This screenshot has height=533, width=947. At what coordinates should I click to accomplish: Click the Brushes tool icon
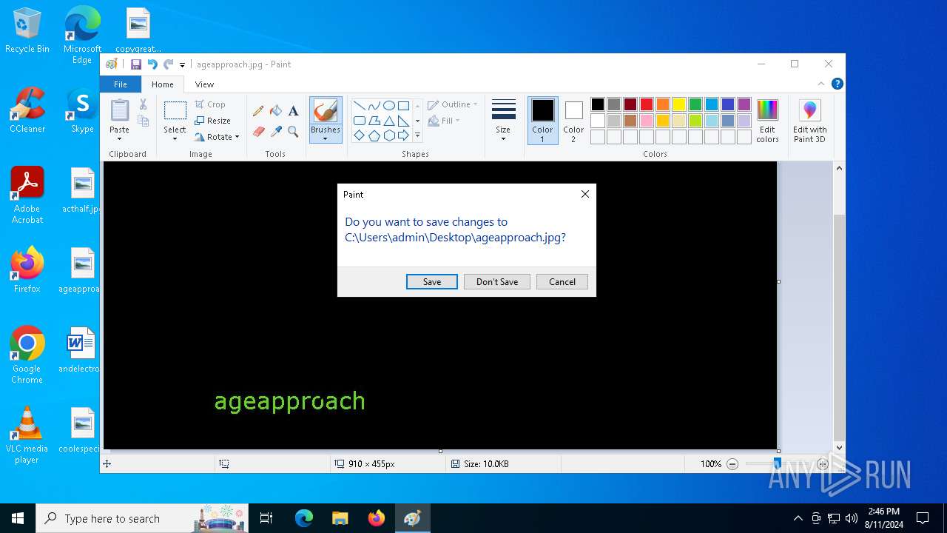326,111
